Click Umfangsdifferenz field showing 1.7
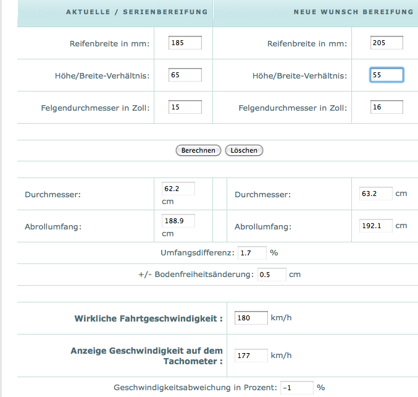418x397 pixels. pyautogui.click(x=252, y=253)
